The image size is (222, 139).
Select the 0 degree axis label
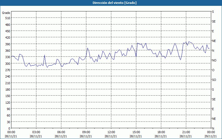click(9, 128)
